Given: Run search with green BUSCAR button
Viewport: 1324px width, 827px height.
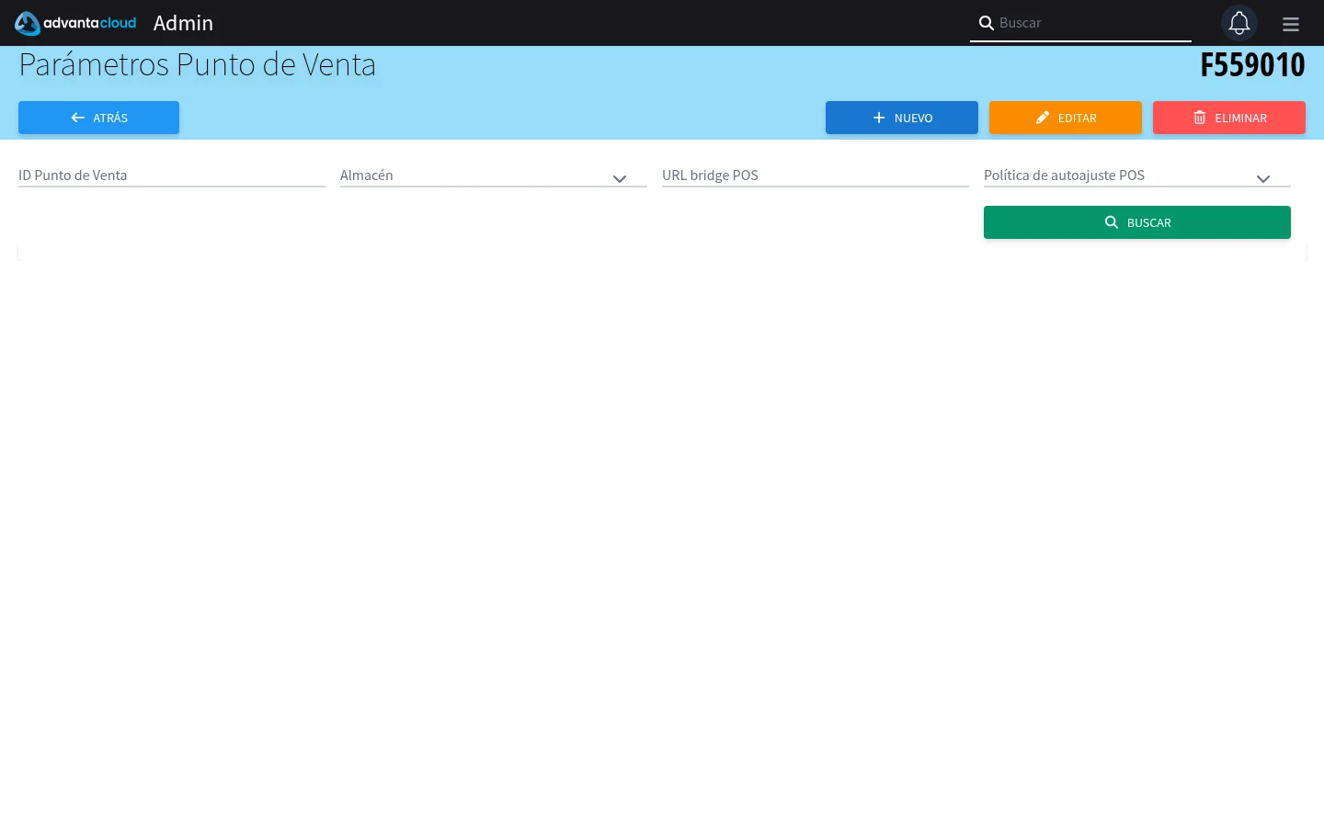Looking at the screenshot, I should tap(1136, 222).
